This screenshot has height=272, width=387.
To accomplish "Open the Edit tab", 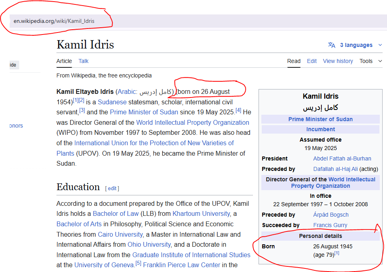I will [312, 61].
